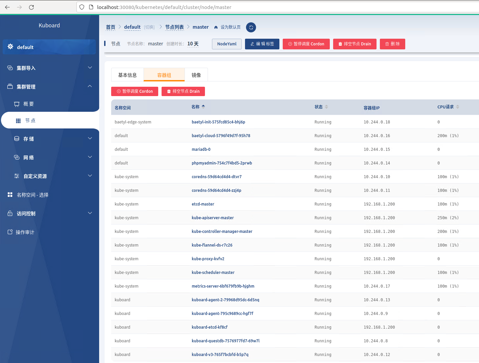The height and width of the screenshot is (363, 479).
Task: Select 节点 in the sidebar menu
Action: coord(50,120)
